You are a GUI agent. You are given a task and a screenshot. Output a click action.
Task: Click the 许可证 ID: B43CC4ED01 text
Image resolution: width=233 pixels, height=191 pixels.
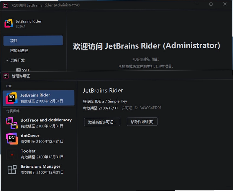pyautogui.click(x=142, y=108)
